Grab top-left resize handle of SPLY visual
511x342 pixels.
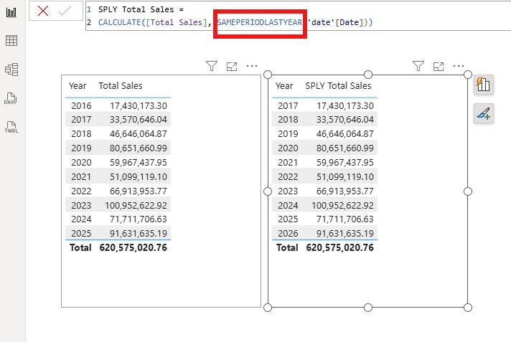point(268,75)
